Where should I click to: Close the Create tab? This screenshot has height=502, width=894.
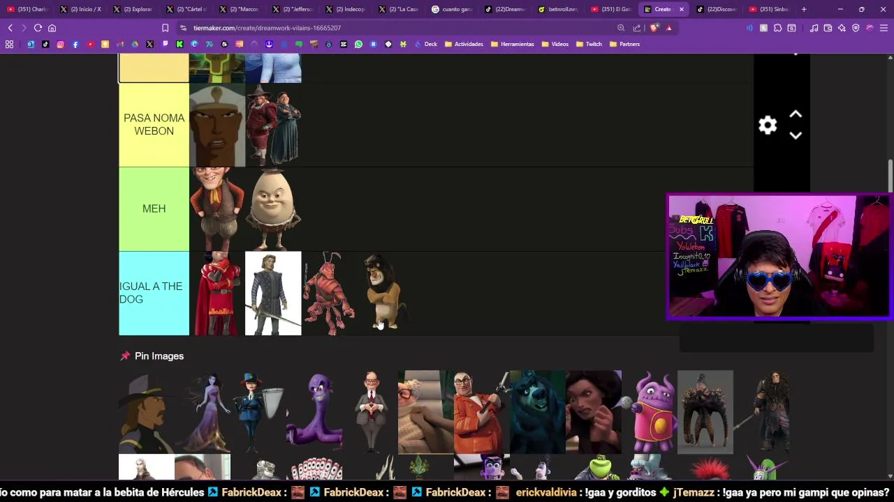click(681, 9)
